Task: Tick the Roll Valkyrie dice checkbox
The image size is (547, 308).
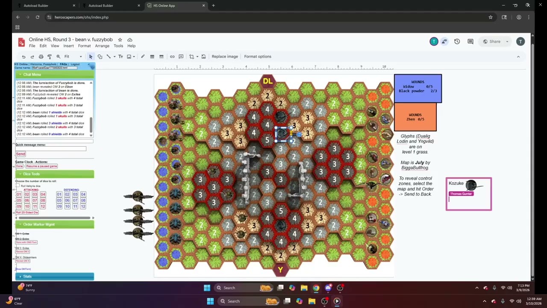Action: (x=18, y=186)
